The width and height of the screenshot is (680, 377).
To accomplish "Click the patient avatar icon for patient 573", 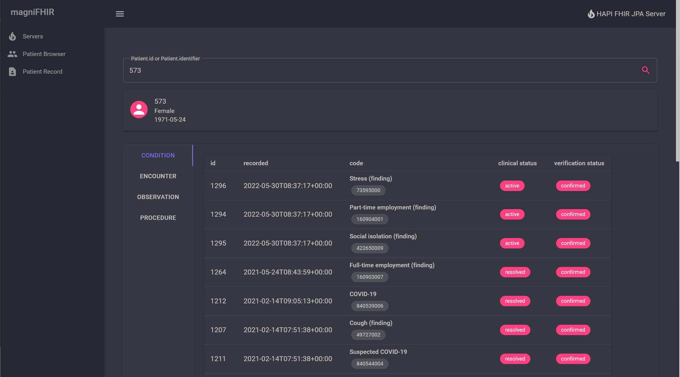I will [139, 109].
